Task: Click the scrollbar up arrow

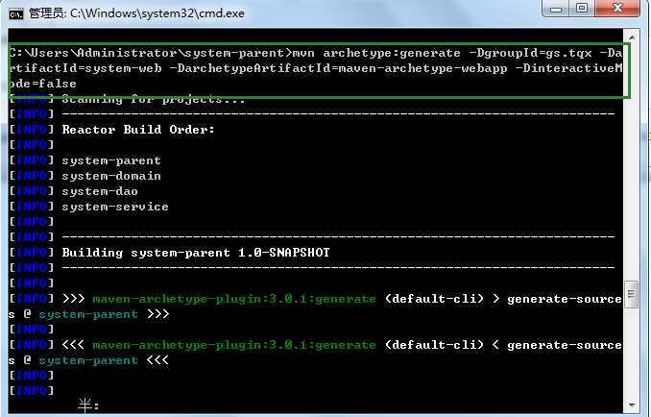Action: (632, 37)
